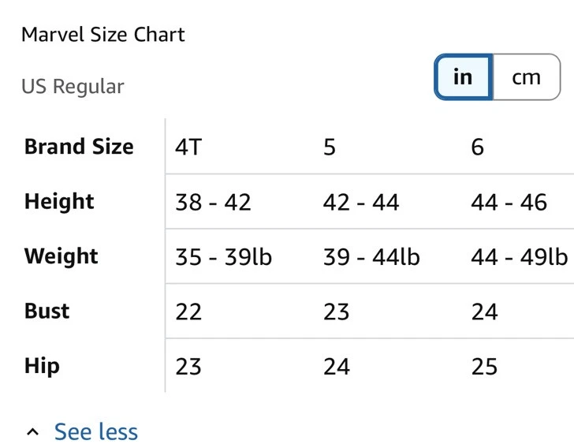Click the See less link
Image resolution: width=574 pixels, height=444 pixels.
[x=95, y=432]
